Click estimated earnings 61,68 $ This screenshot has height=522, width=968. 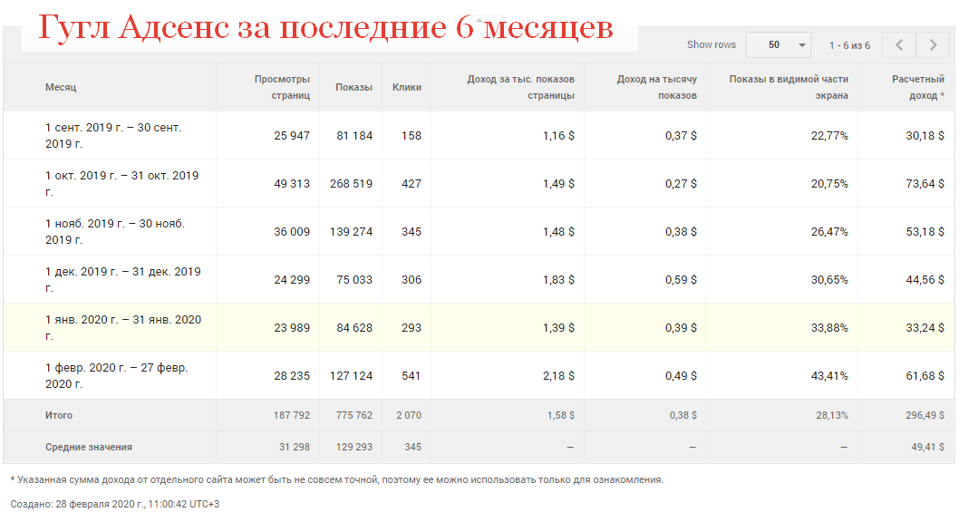[924, 376]
